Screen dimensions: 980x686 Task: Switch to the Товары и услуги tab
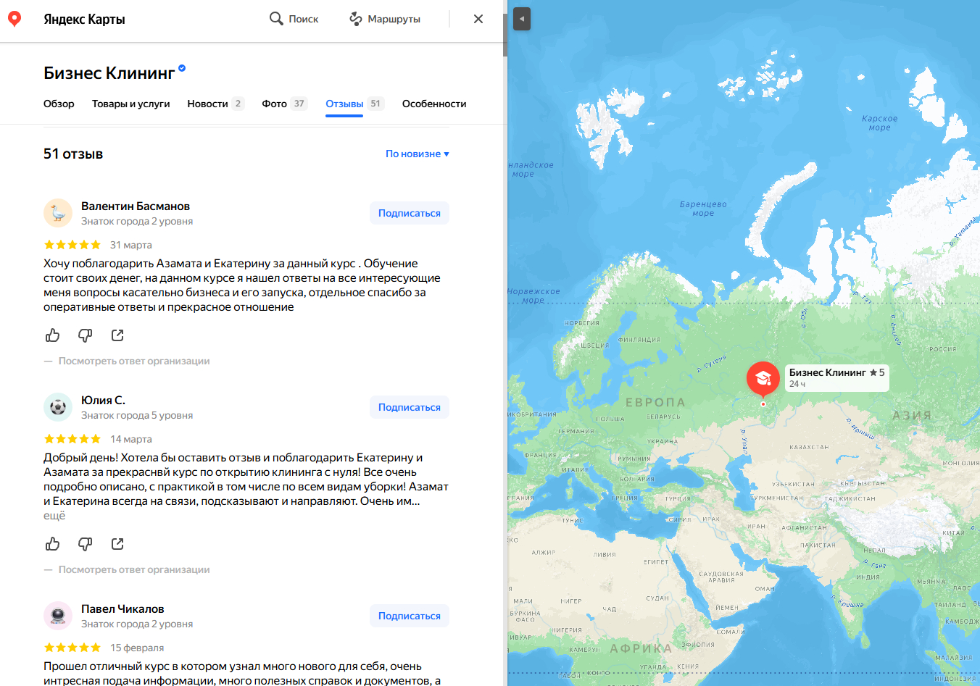pos(131,104)
